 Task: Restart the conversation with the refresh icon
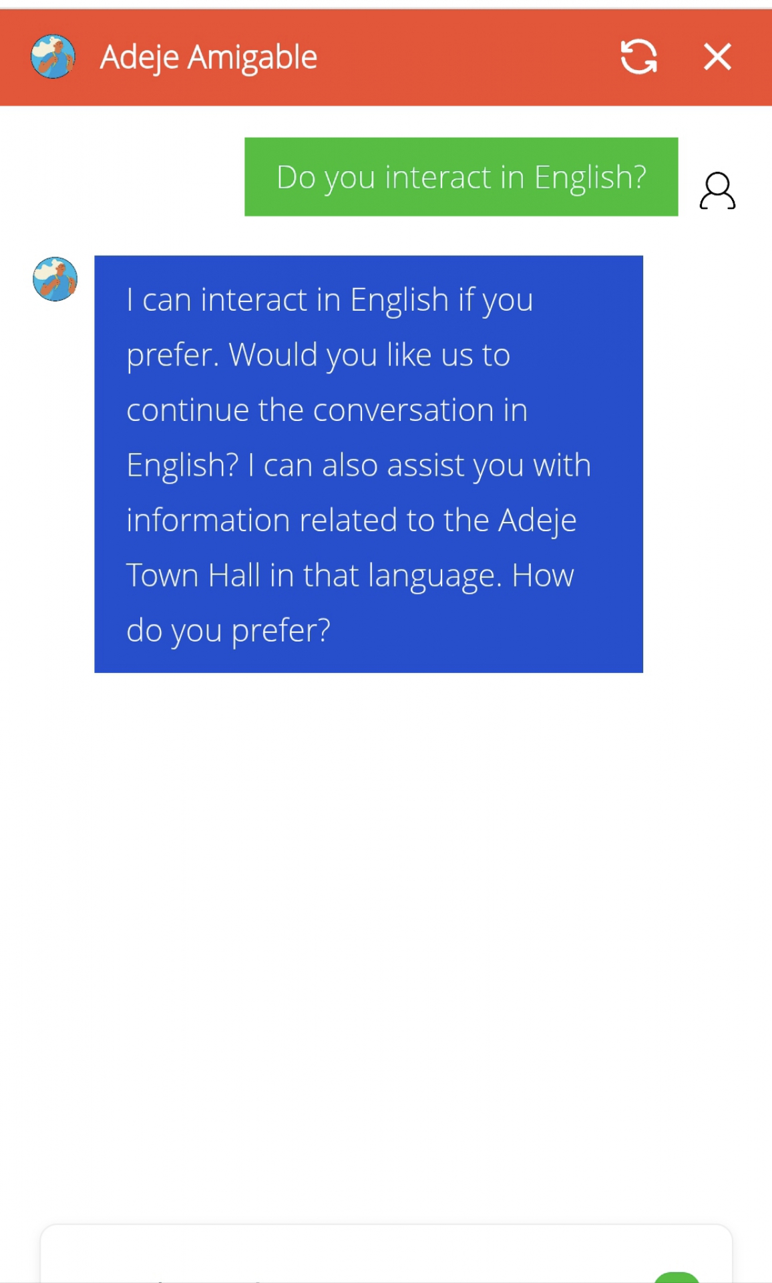pos(638,57)
